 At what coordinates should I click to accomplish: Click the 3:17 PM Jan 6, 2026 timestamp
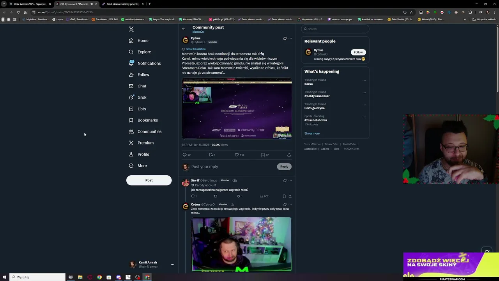pyautogui.click(x=195, y=145)
